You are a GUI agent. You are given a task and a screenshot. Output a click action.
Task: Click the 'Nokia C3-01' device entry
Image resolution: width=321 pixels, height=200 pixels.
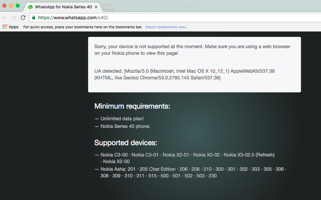pos(145,155)
